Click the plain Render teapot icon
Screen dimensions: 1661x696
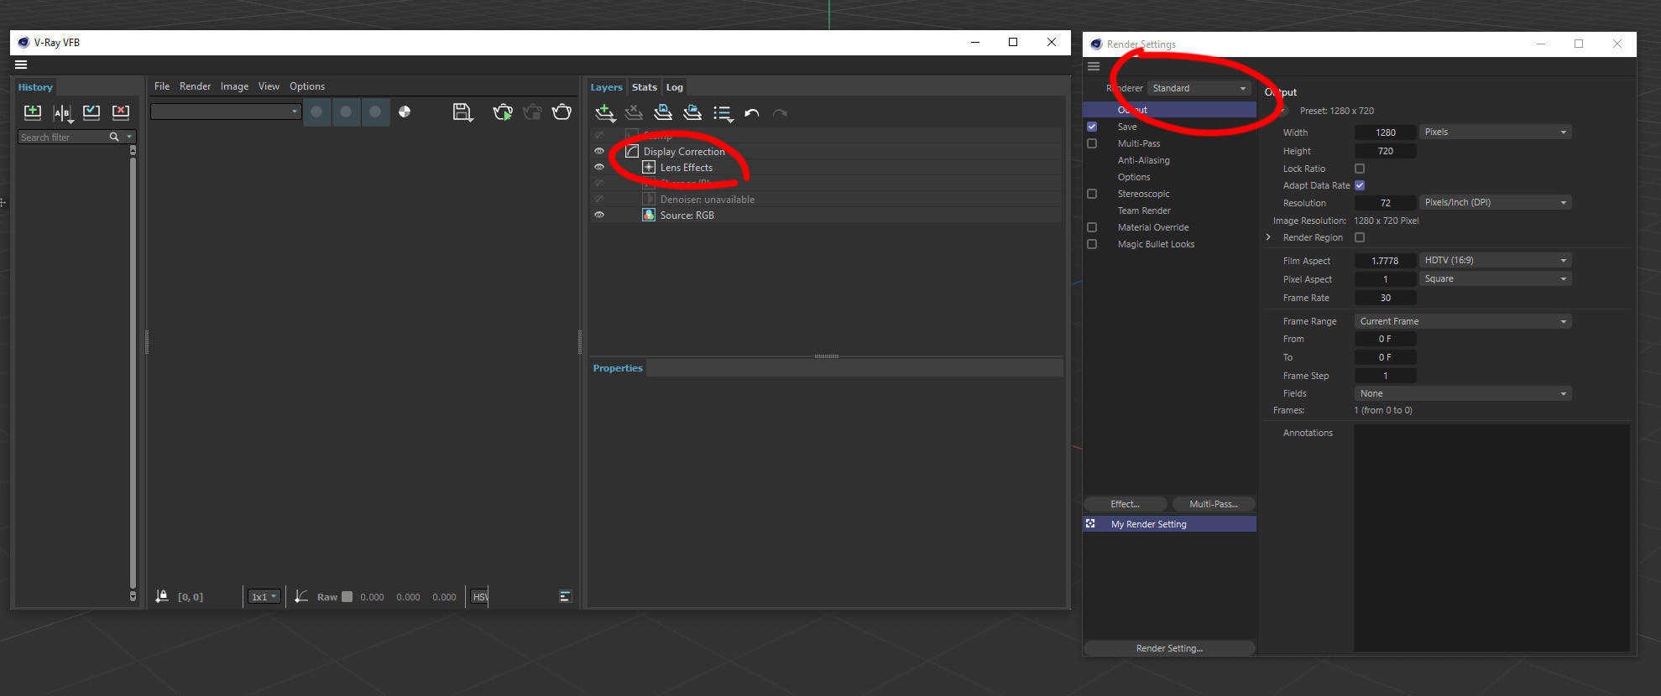click(x=562, y=112)
